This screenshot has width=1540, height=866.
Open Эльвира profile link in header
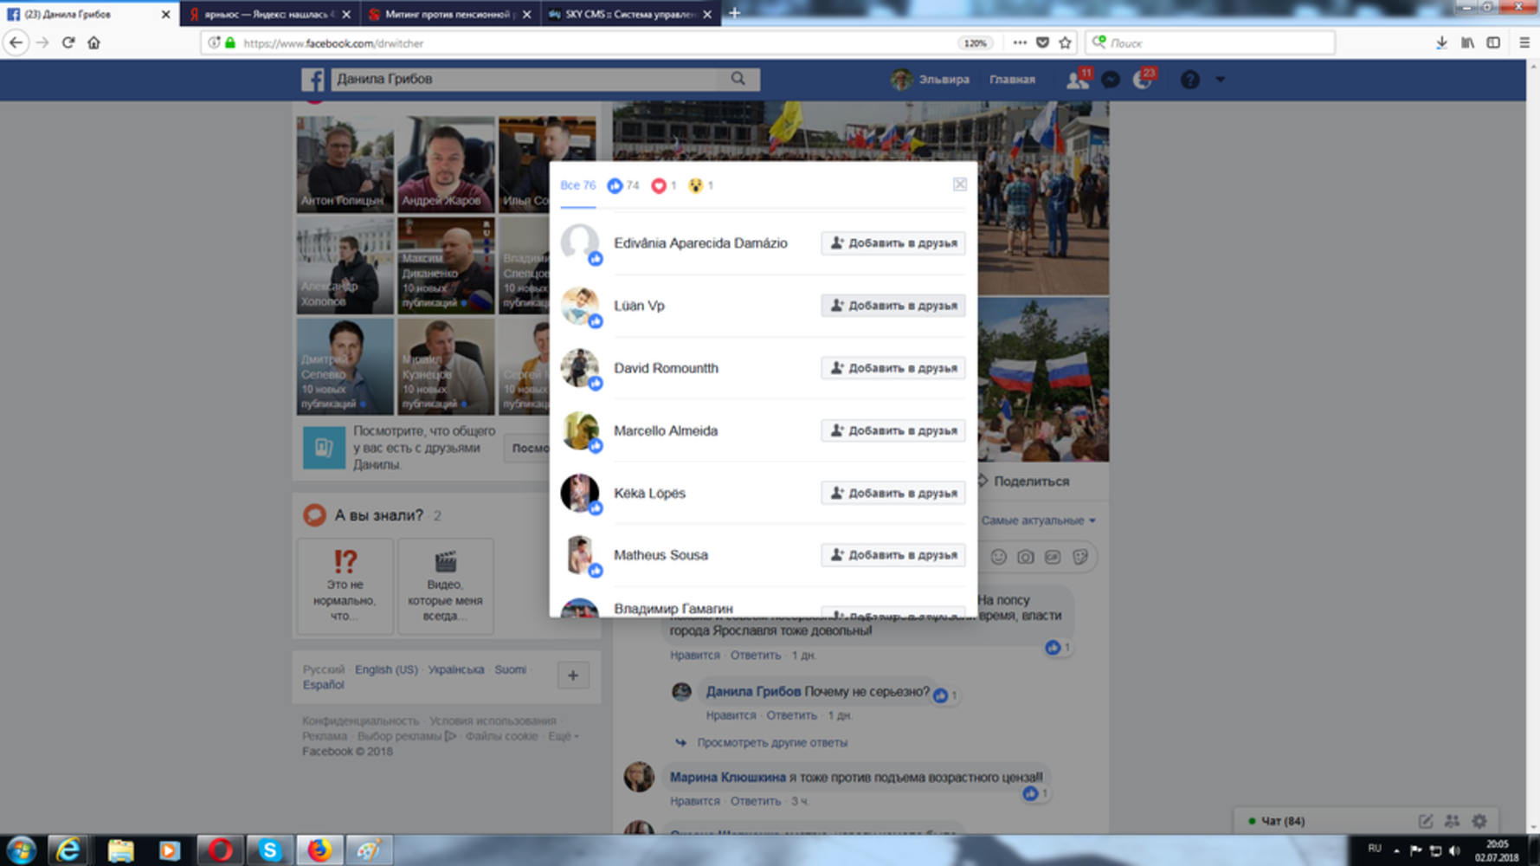click(x=931, y=80)
